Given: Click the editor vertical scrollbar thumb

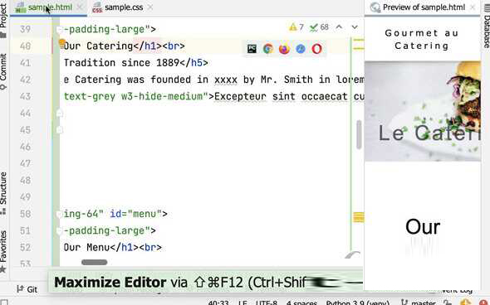Looking at the screenshot, I should 359,134.
